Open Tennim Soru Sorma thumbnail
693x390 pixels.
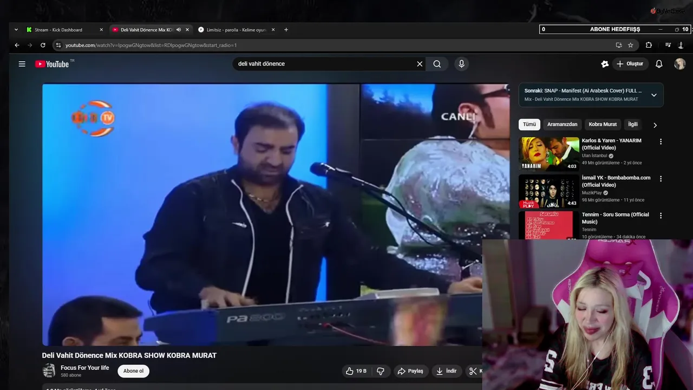click(x=549, y=225)
